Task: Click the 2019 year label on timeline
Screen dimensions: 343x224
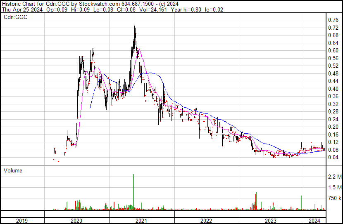Action: pos(22,221)
